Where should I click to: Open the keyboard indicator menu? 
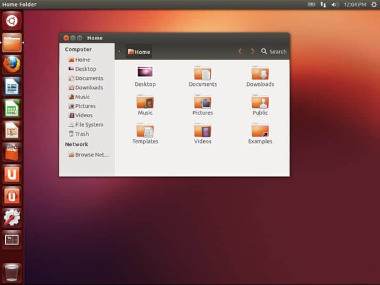322,4
